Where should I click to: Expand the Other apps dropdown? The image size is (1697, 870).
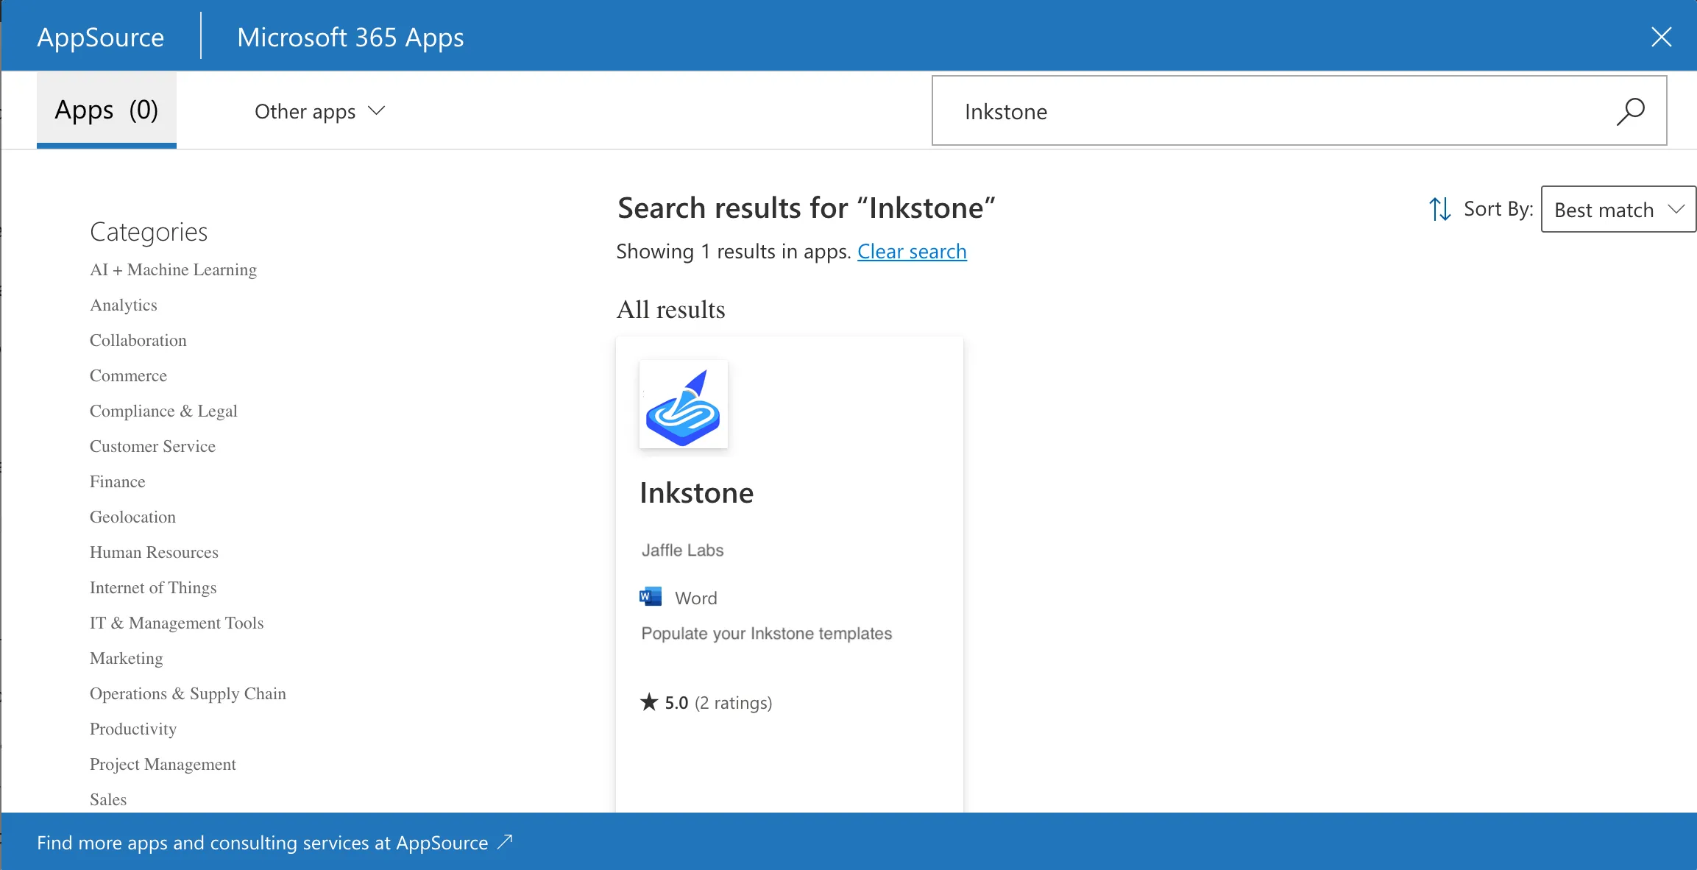[319, 111]
